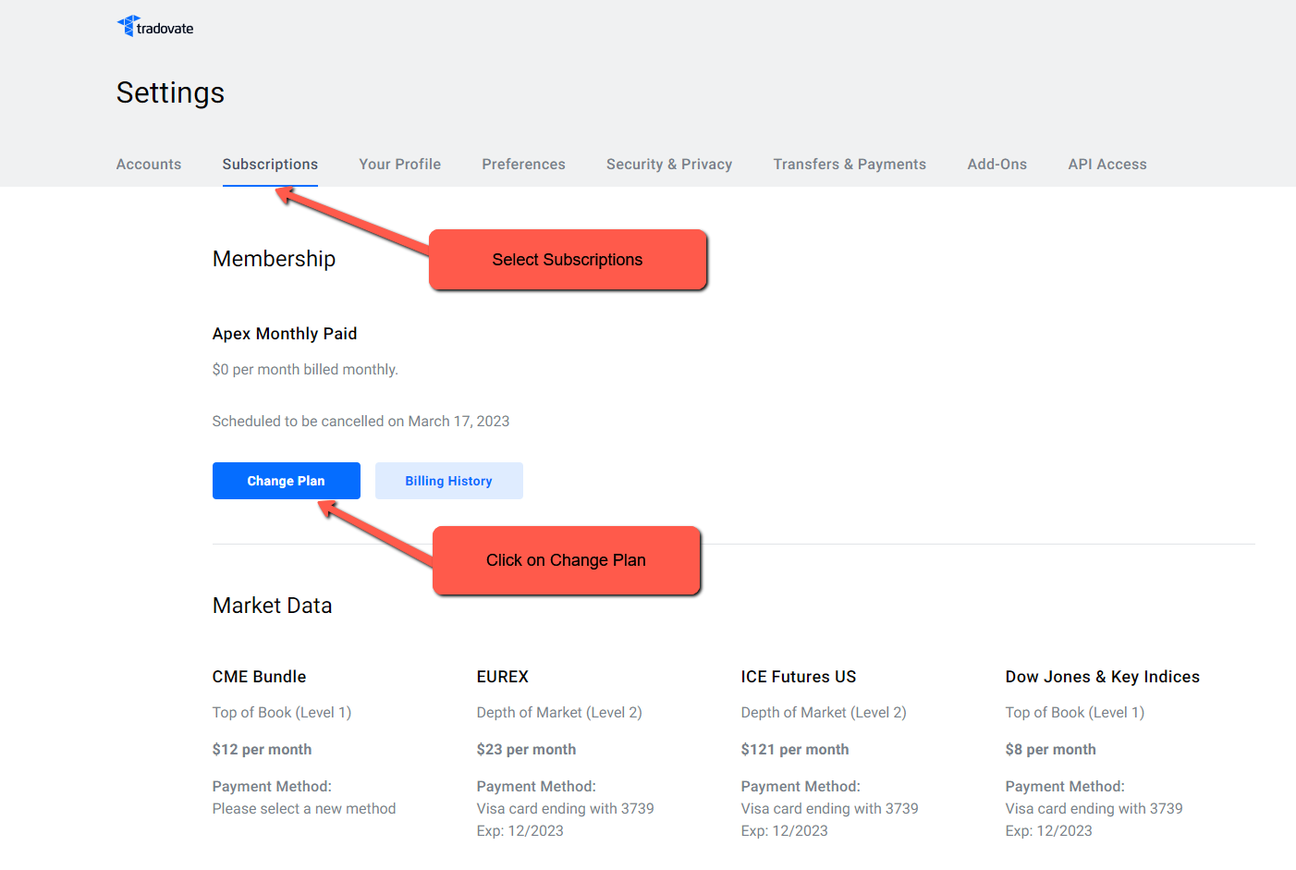The image size is (1296, 870).
Task: Click the EUREX title
Action: click(503, 677)
